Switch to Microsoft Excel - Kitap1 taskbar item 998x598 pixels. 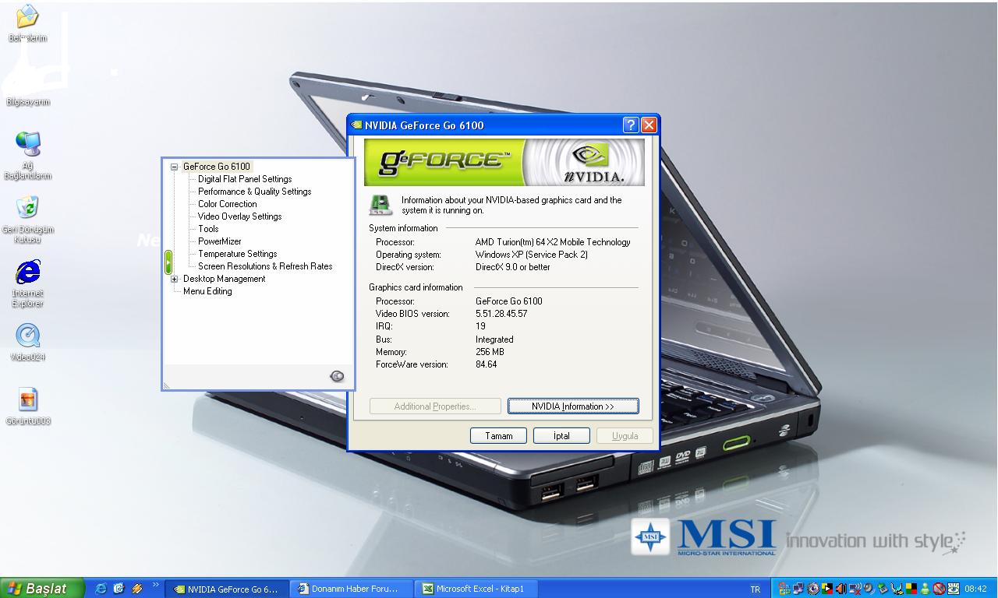476,589
